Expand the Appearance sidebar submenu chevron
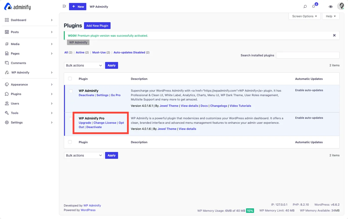Screen dimensions: 348x219 tap(52, 84)
